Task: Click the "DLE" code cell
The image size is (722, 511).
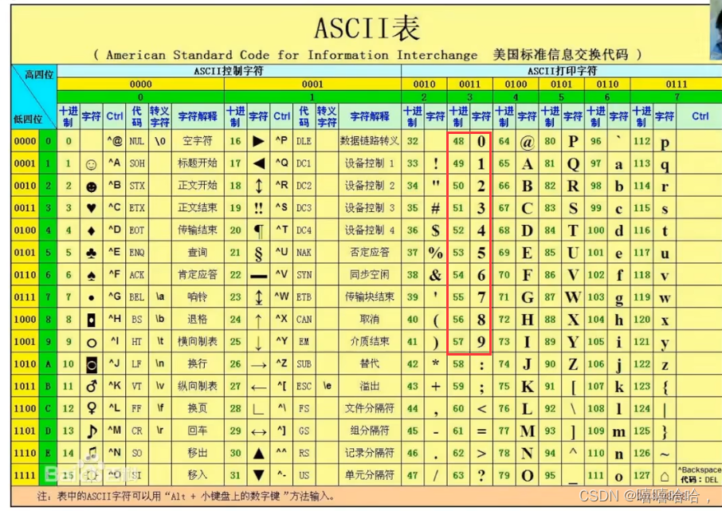Action: (304, 141)
